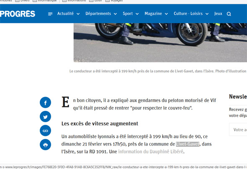Click the photo caption about 199 km/h
Screen dimensions: 247x169
pyautogui.click(x=158, y=71)
